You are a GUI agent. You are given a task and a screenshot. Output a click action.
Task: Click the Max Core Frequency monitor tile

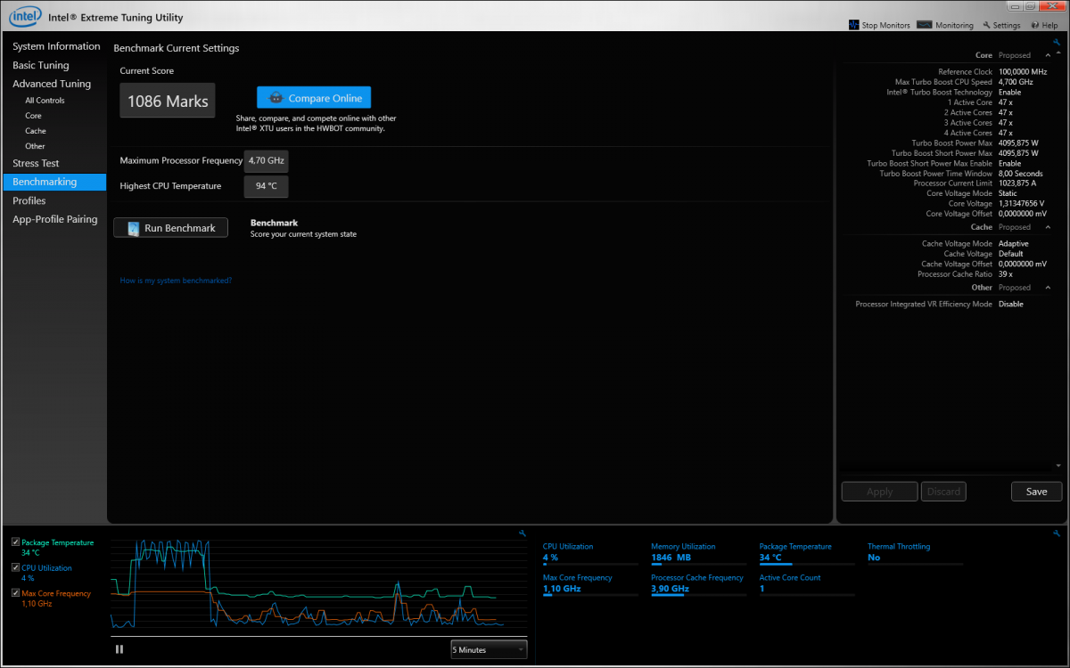590,584
